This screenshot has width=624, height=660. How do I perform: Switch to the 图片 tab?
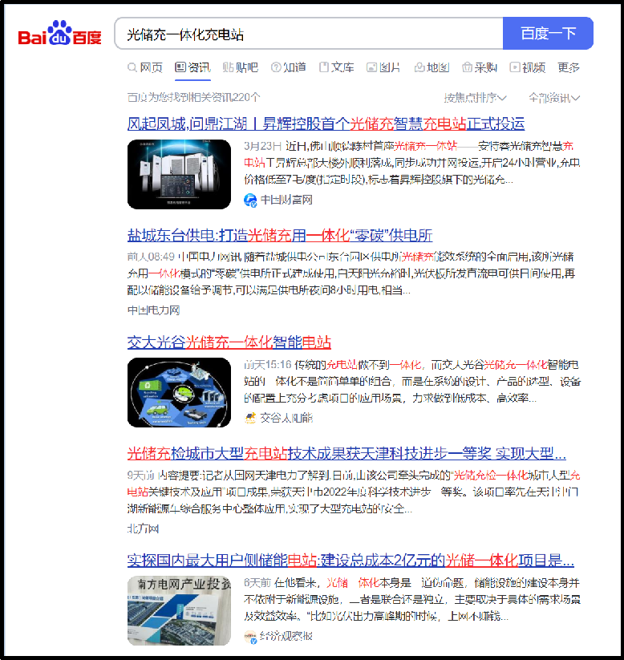(383, 67)
